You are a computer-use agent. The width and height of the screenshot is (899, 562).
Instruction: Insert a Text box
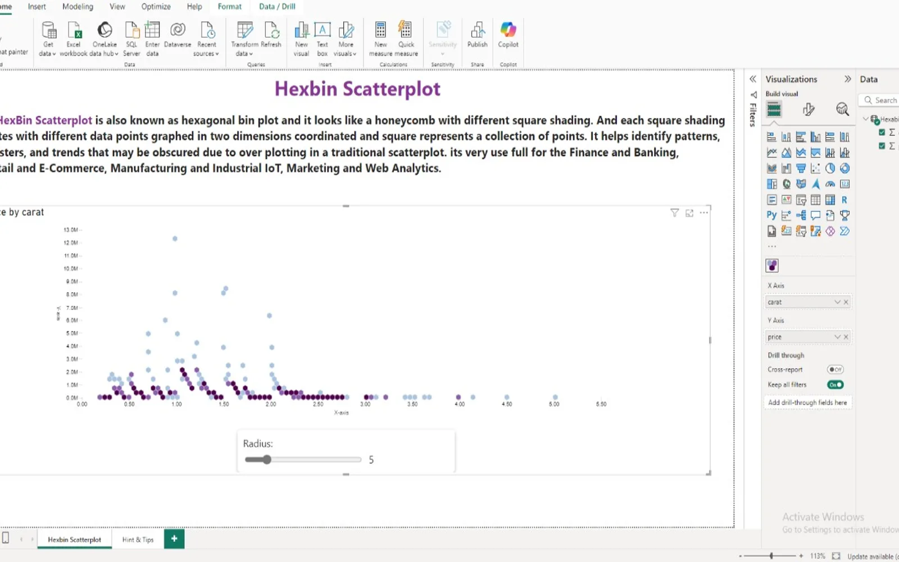[322, 38]
